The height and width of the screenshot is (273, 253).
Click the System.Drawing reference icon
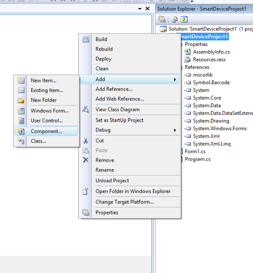tap(188, 121)
